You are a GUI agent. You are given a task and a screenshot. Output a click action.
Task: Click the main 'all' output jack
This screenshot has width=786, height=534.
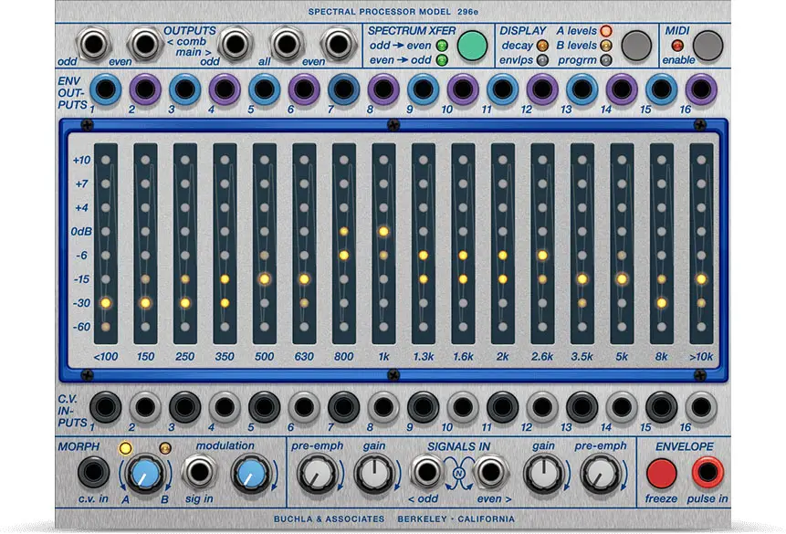point(287,44)
